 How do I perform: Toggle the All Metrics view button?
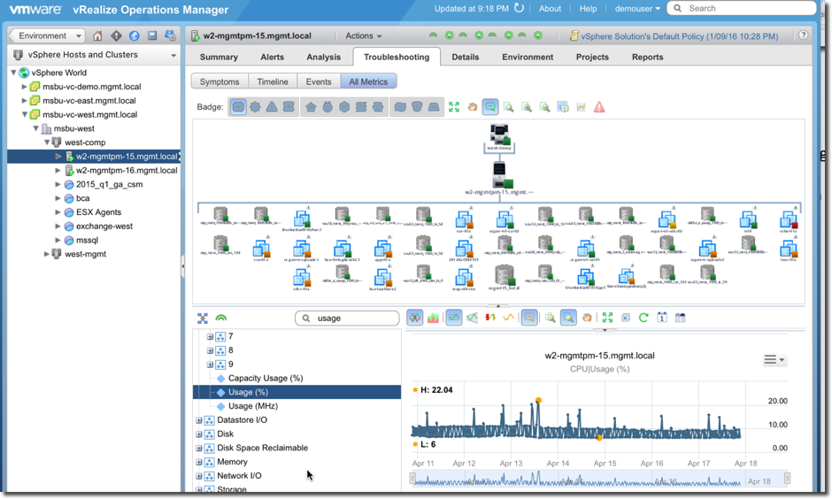click(x=368, y=81)
